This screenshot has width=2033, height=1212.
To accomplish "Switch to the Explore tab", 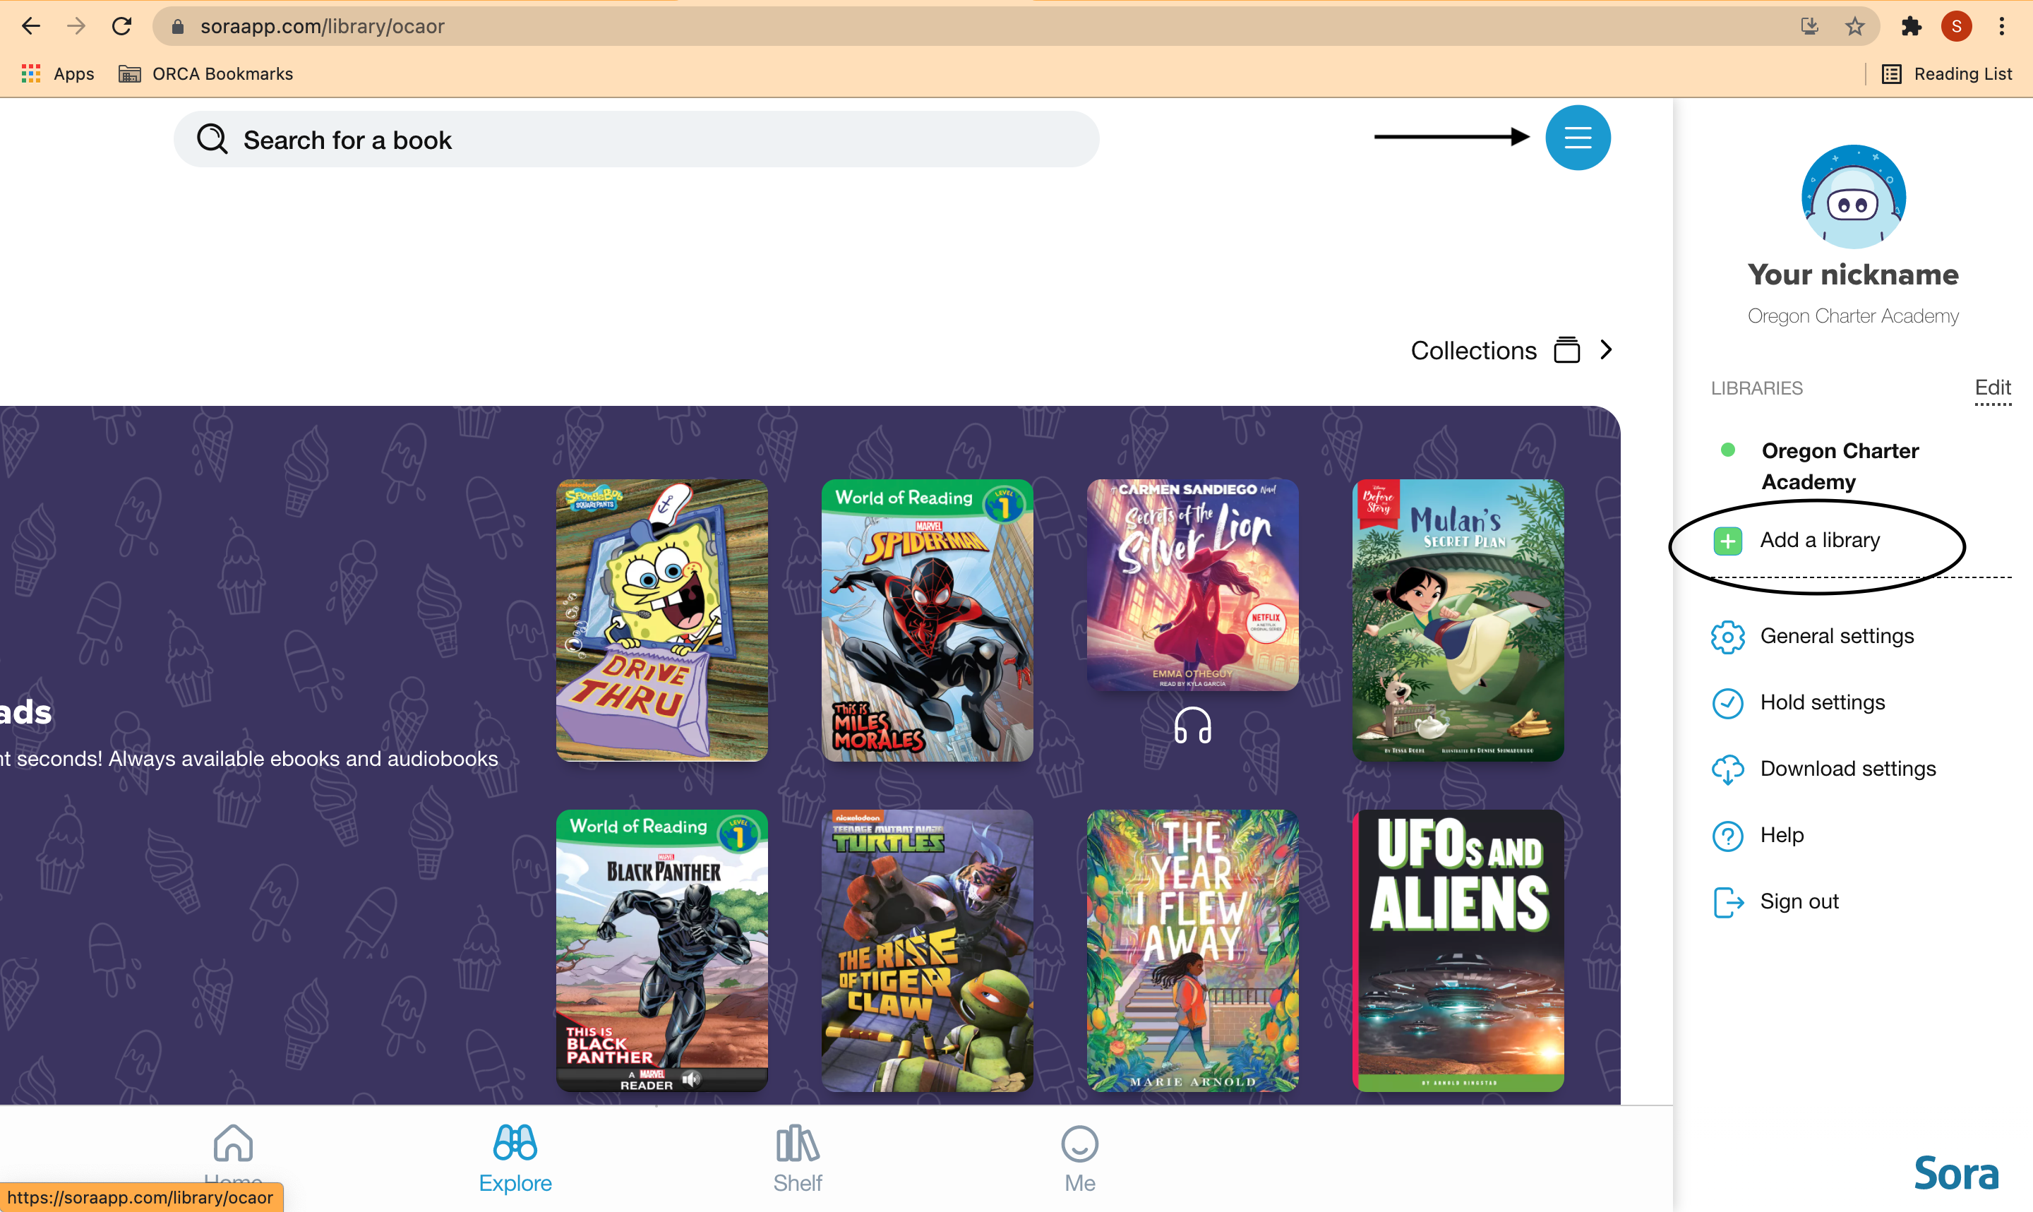I will coord(515,1158).
